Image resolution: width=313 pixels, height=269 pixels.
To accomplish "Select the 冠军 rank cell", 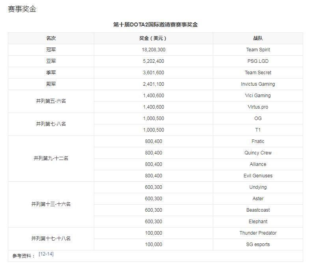I will pos(51,50).
